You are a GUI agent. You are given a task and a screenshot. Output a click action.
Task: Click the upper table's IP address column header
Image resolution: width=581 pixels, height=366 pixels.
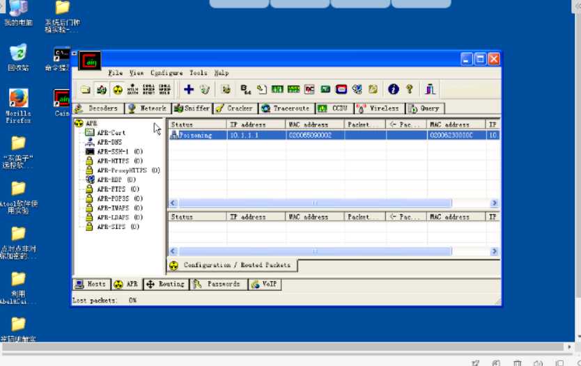(256, 125)
